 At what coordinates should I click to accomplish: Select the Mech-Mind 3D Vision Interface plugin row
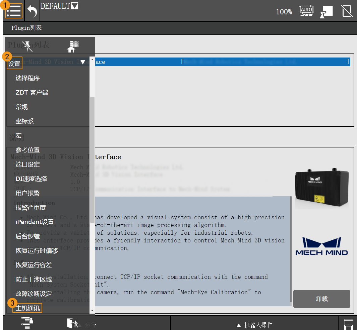point(221,62)
